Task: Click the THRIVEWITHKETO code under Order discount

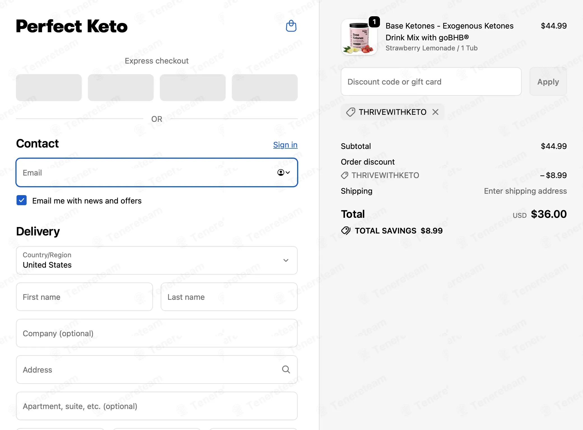Action: (x=385, y=175)
